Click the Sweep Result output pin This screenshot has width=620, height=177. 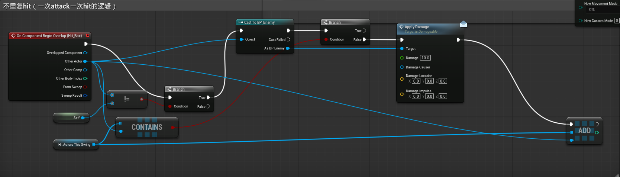(x=85, y=96)
